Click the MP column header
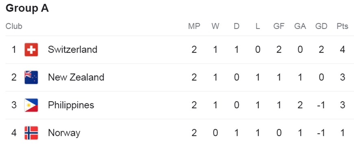 [194, 26]
